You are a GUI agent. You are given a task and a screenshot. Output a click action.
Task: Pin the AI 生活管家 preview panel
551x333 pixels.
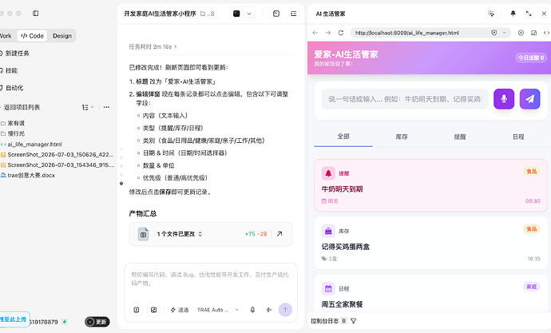coord(513,14)
